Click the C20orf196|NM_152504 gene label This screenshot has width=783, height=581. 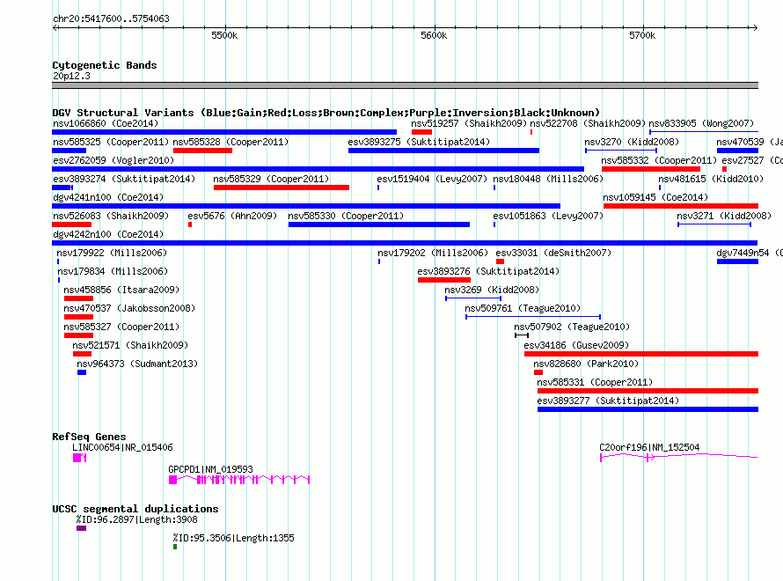click(649, 447)
